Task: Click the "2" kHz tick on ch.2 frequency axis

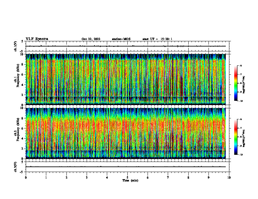Action: pos(22,149)
